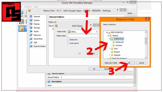Click Cancel in Browse For Folder dialog

141,63
